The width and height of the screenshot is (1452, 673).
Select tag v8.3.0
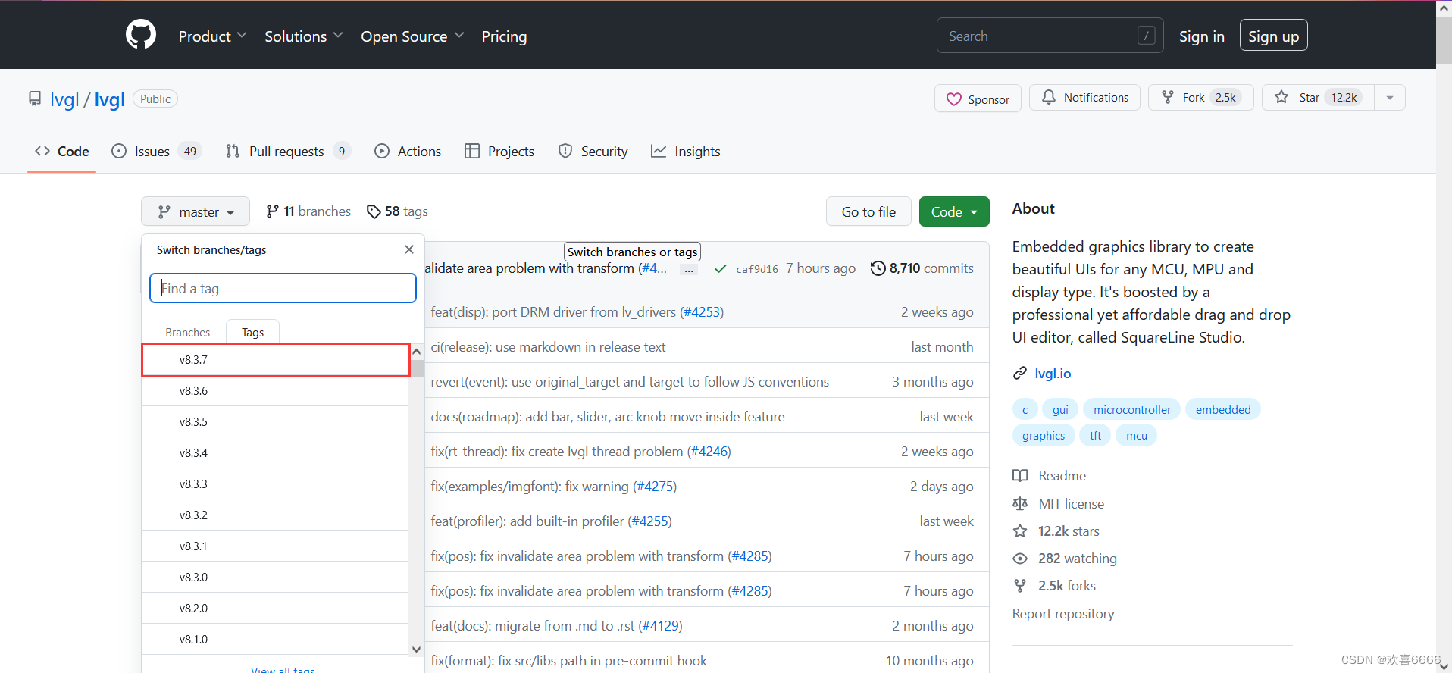pyautogui.click(x=276, y=578)
